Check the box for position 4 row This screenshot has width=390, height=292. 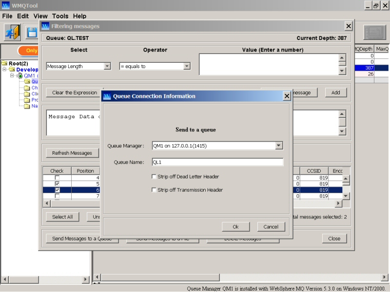click(x=57, y=178)
